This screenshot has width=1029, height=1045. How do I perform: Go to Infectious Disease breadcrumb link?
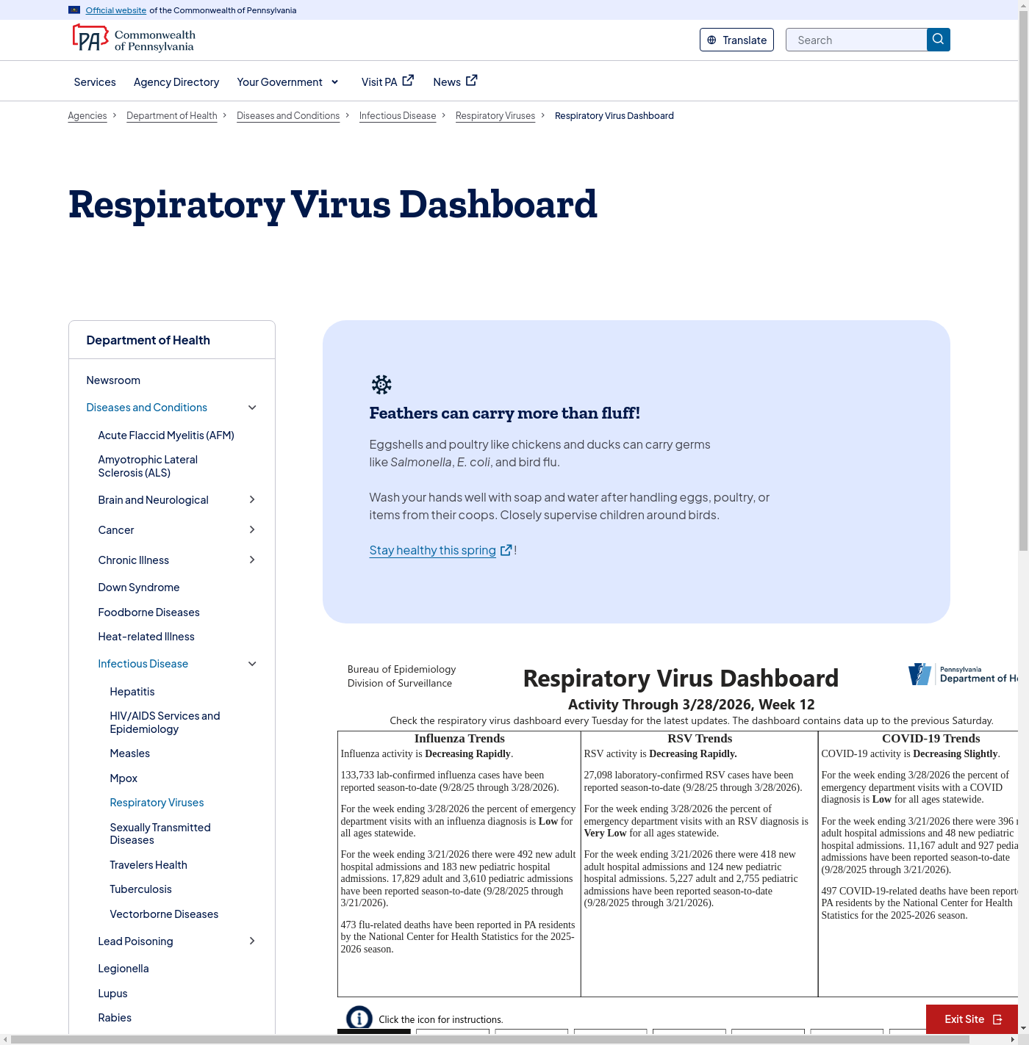pos(398,116)
